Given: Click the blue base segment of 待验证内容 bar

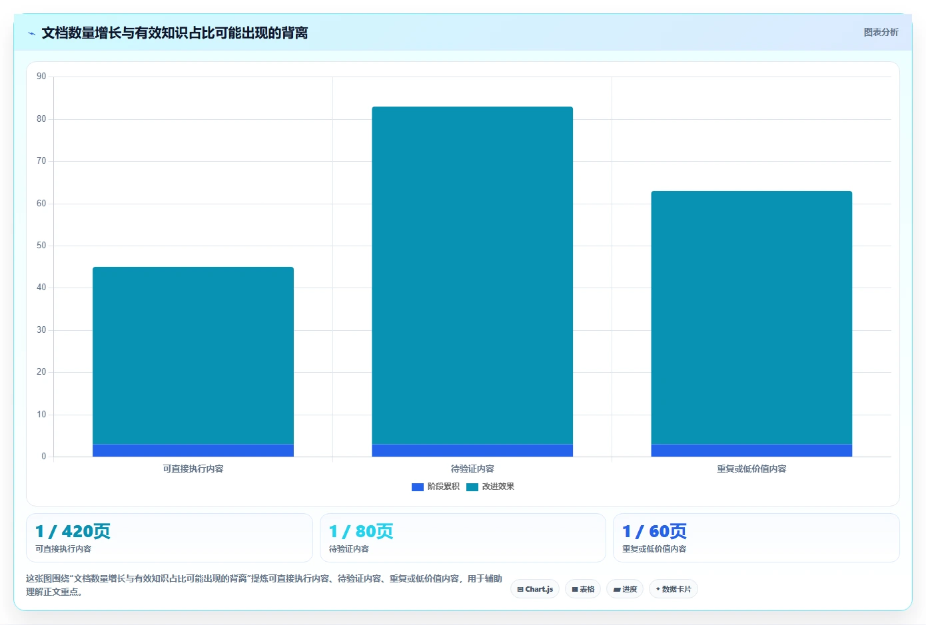Looking at the screenshot, I should coord(472,451).
